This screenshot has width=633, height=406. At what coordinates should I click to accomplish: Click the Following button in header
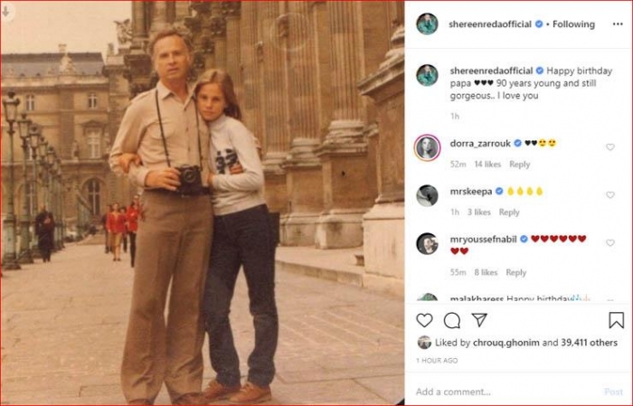(x=573, y=24)
